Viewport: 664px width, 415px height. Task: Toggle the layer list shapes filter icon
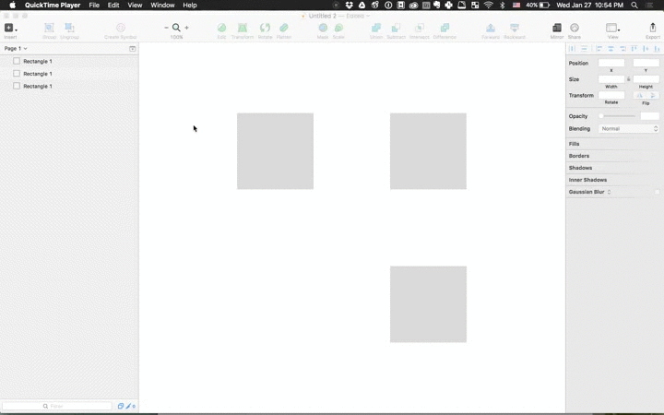(120, 406)
